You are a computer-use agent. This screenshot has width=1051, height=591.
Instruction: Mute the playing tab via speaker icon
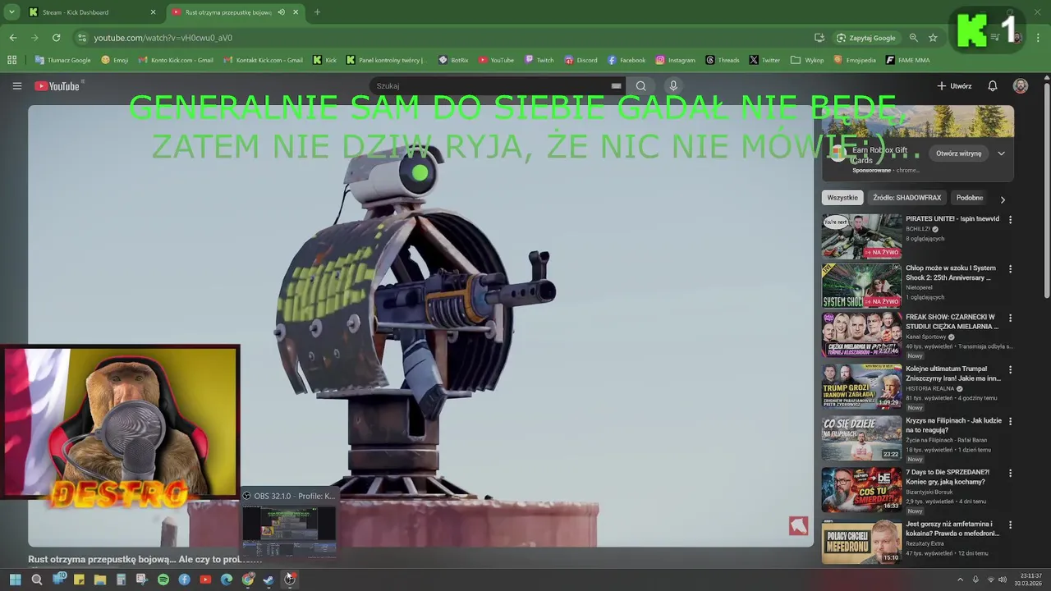tap(282, 12)
